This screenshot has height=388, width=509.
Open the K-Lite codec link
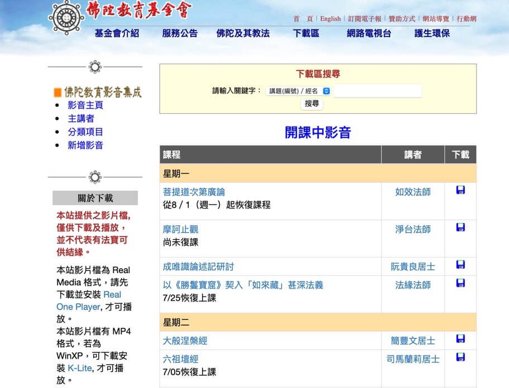(79, 368)
